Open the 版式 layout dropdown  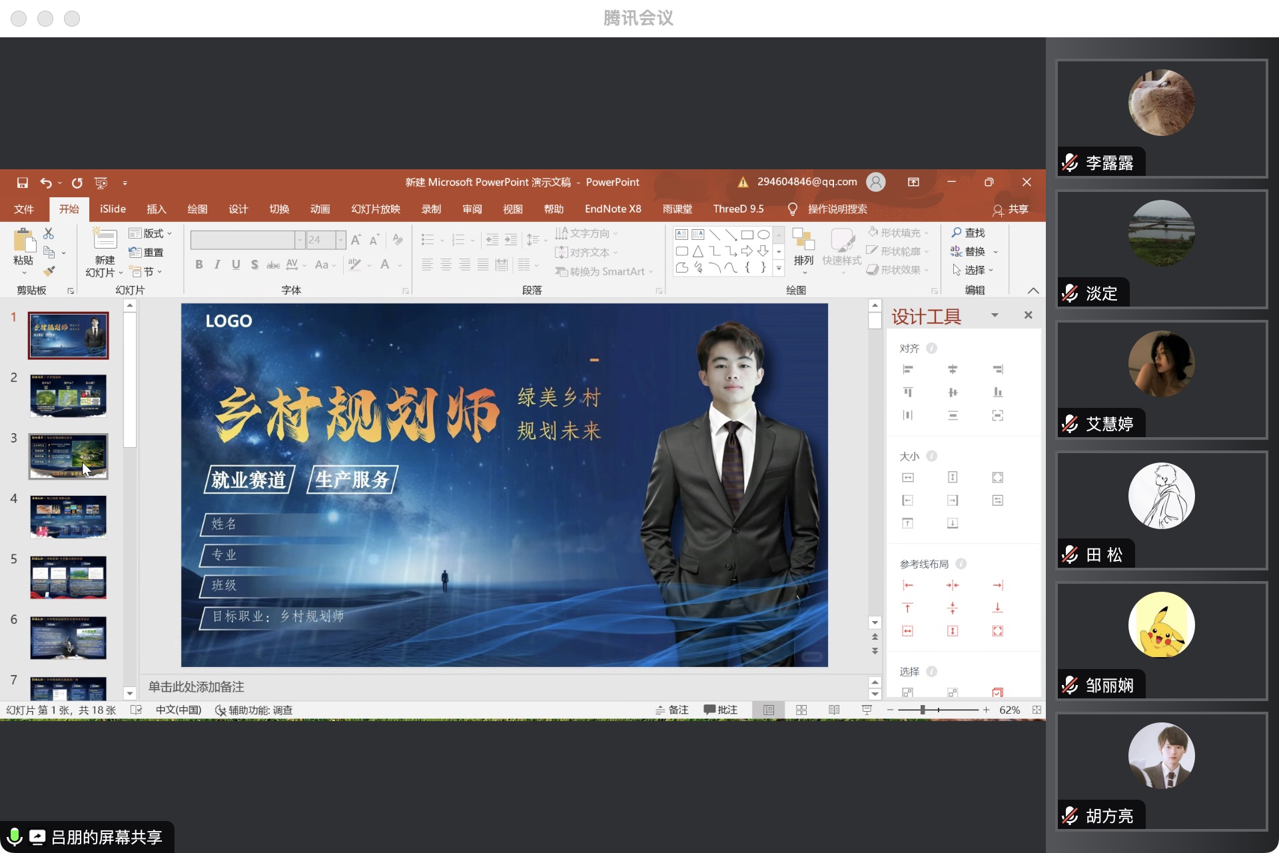pos(151,233)
